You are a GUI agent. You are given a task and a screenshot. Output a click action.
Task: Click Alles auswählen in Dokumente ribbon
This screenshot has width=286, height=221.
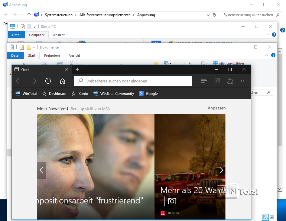coord(229,63)
